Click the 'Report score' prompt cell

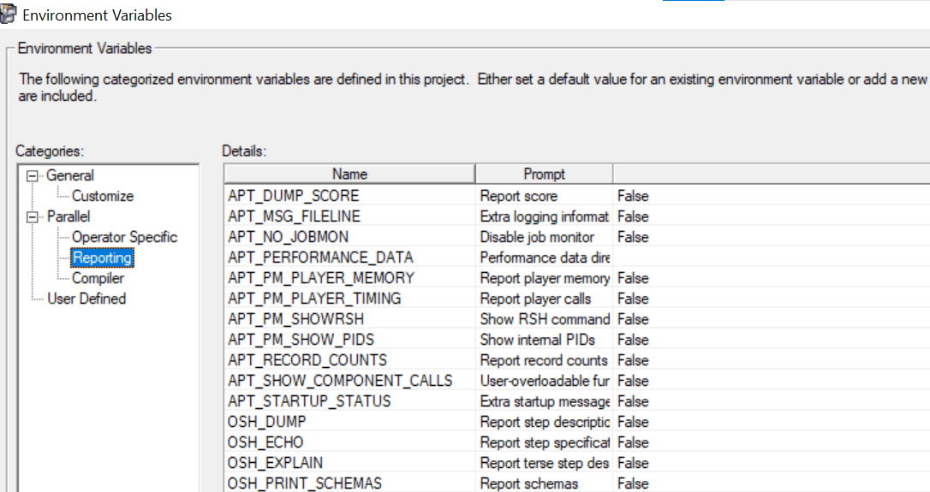[544, 196]
